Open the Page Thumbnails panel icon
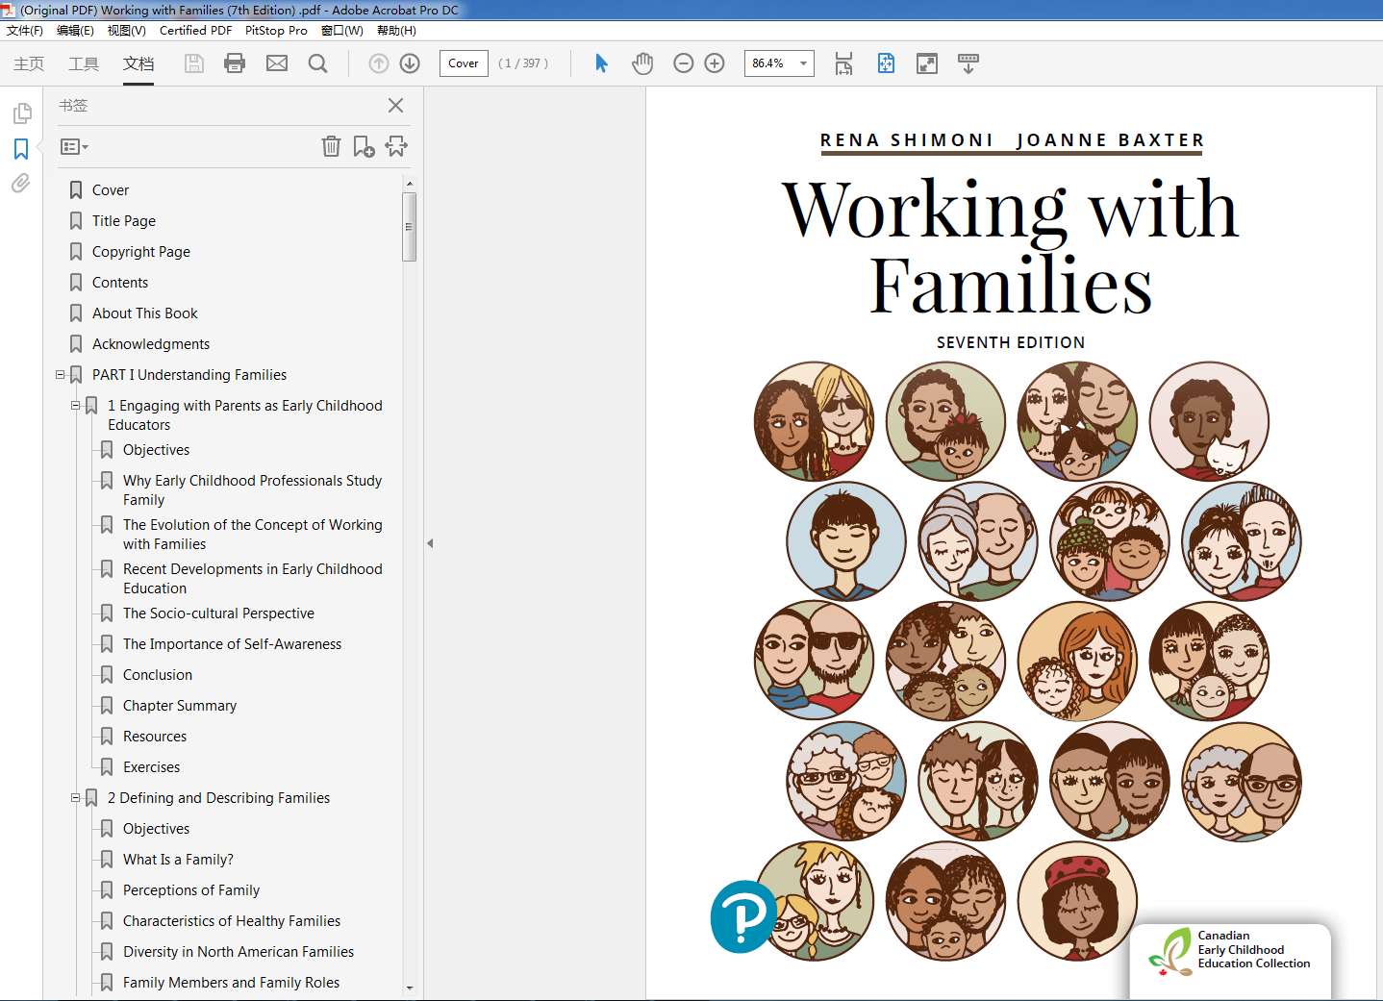The image size is (1383, 1001). [21, 113]
